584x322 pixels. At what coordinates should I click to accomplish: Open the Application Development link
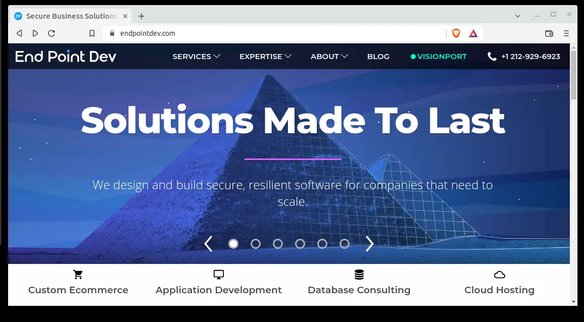coord(219,290)
